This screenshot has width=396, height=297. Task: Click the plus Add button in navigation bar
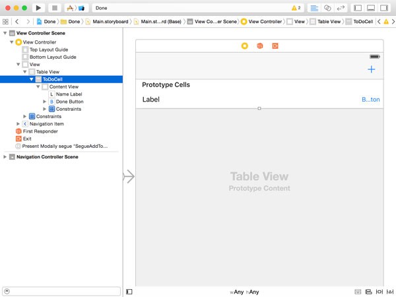(371, 69)
